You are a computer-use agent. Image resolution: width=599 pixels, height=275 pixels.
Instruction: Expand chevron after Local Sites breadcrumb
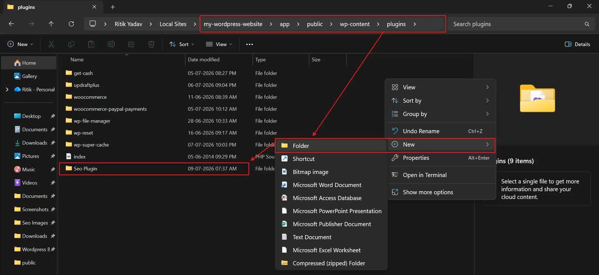click(x=195, y=24)
